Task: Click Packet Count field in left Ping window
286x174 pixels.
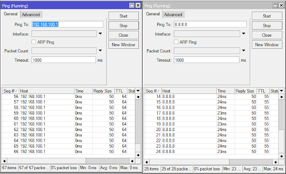Action: coord(64,51)
